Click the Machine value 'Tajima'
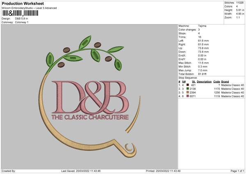The image size is (246, 174). (x=202, y=26)
